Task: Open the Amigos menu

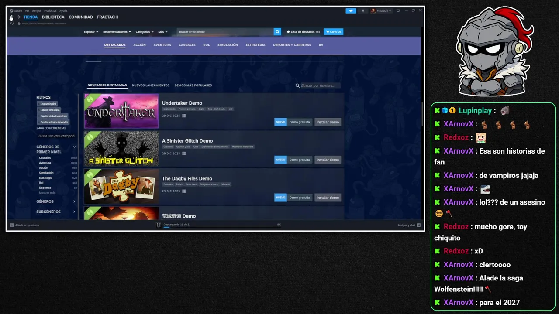Action: tap(37, 10)
